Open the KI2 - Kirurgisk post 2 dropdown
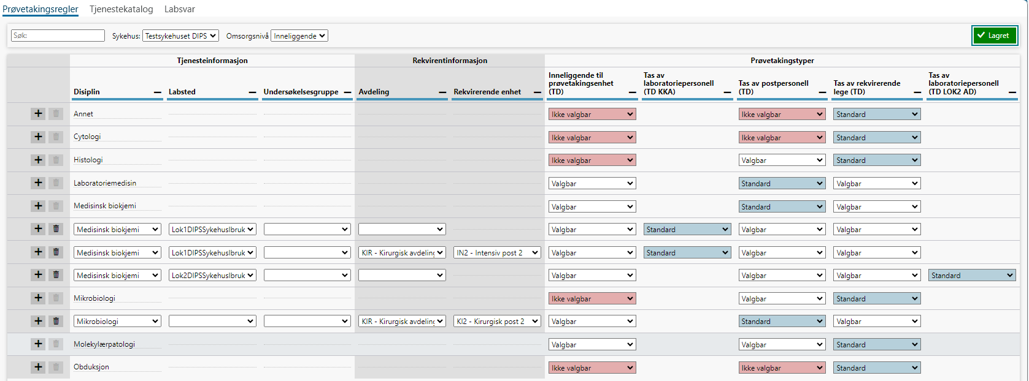The image size is (1029, 381). (x=497, y=321)
